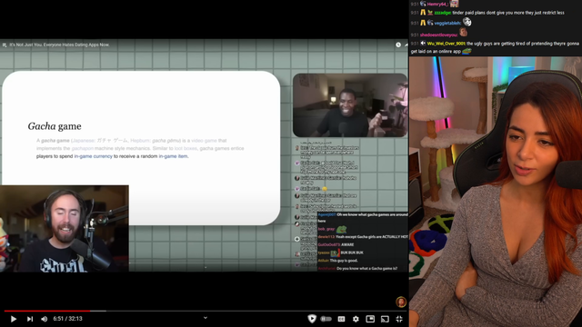The image size is (582, 327).
Task: Click the elapsed time display 6:51 / 32:13
Action: pos(67,319)
